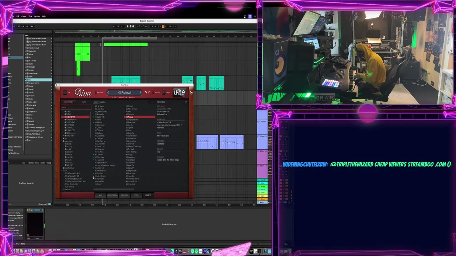Expand Favourites in Diva directory
This screenshot has width=456, height=256.
(x=62, y=190)
